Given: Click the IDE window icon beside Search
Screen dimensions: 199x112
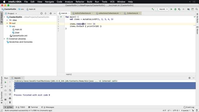Looking at the screenshot, I should (192, 9).
